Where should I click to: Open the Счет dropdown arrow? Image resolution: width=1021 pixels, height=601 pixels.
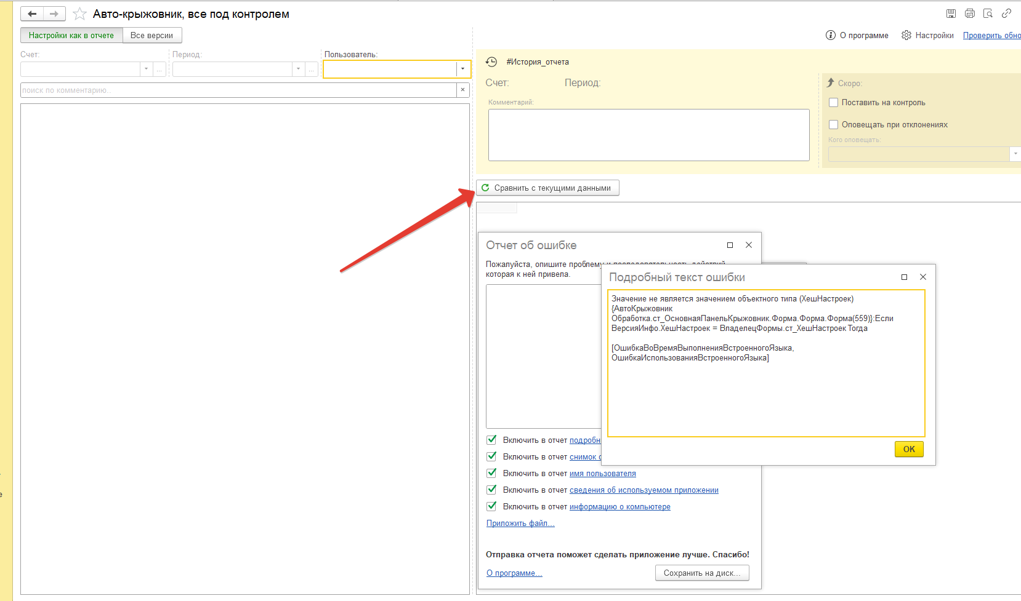tap(146, 69)
